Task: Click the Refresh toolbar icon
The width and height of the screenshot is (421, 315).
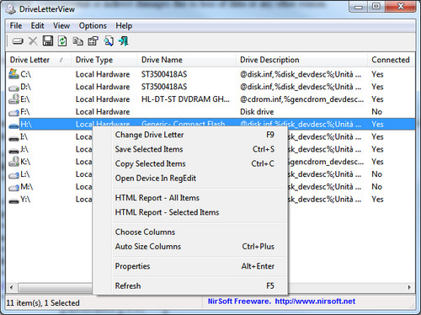Action: pos(62,41)
